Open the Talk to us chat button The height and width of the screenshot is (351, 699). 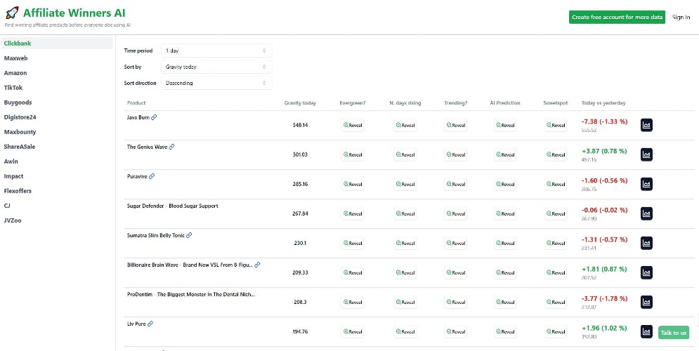(674, 333)
